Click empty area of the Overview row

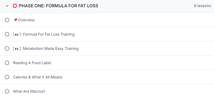coord(123,20)
